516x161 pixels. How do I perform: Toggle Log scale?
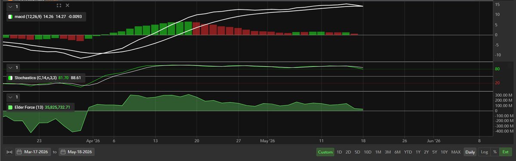pos(484,152)
